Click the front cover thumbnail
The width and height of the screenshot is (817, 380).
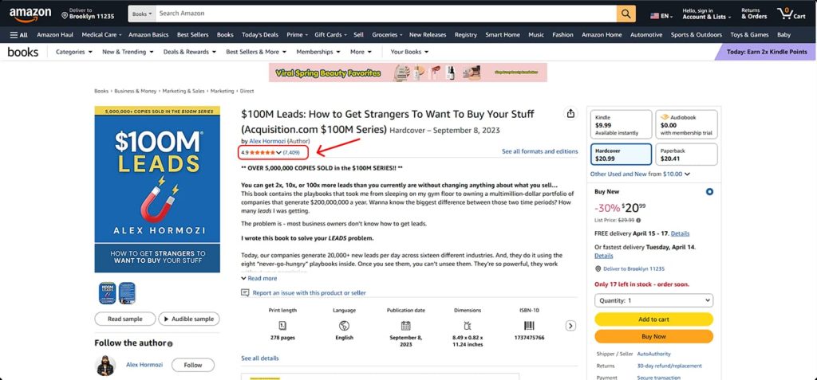108,293
